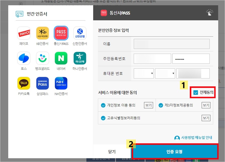Click the 주민등록번호 masked back digits field
Viewport: 225px width, 162px height.
(191, 59)
